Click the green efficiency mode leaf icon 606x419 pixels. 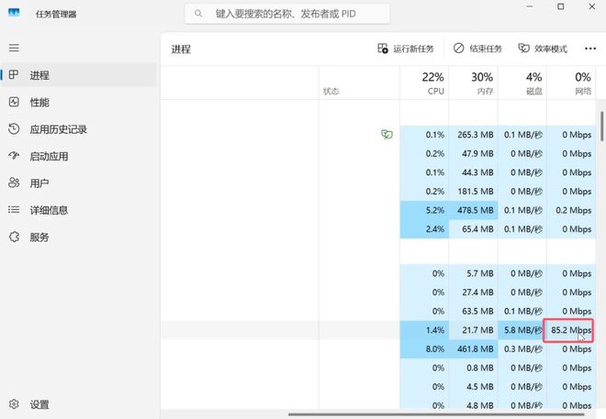(387, 134)
